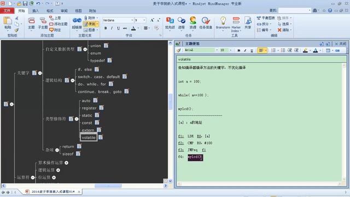Click the Undo icon in quick access toolbar
The width and height of the screenshot is (350, 197).
click(38, 4)
